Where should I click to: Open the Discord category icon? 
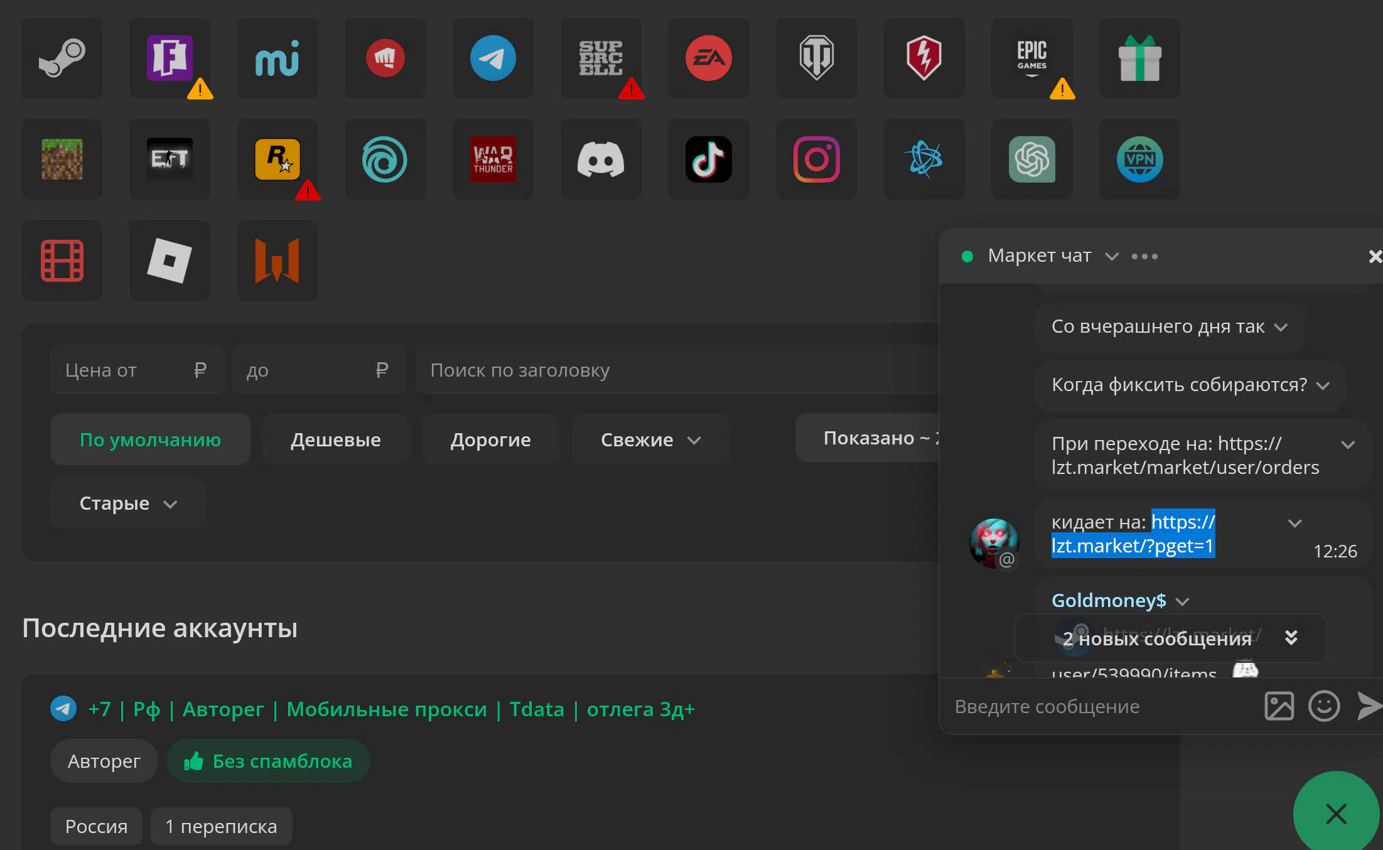point(601,159)
